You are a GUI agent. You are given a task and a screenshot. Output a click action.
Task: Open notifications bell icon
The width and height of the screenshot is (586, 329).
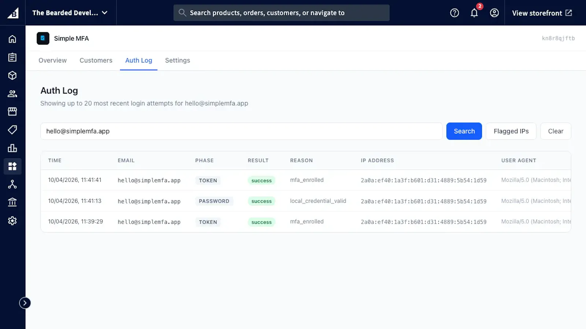click(474, 13)
